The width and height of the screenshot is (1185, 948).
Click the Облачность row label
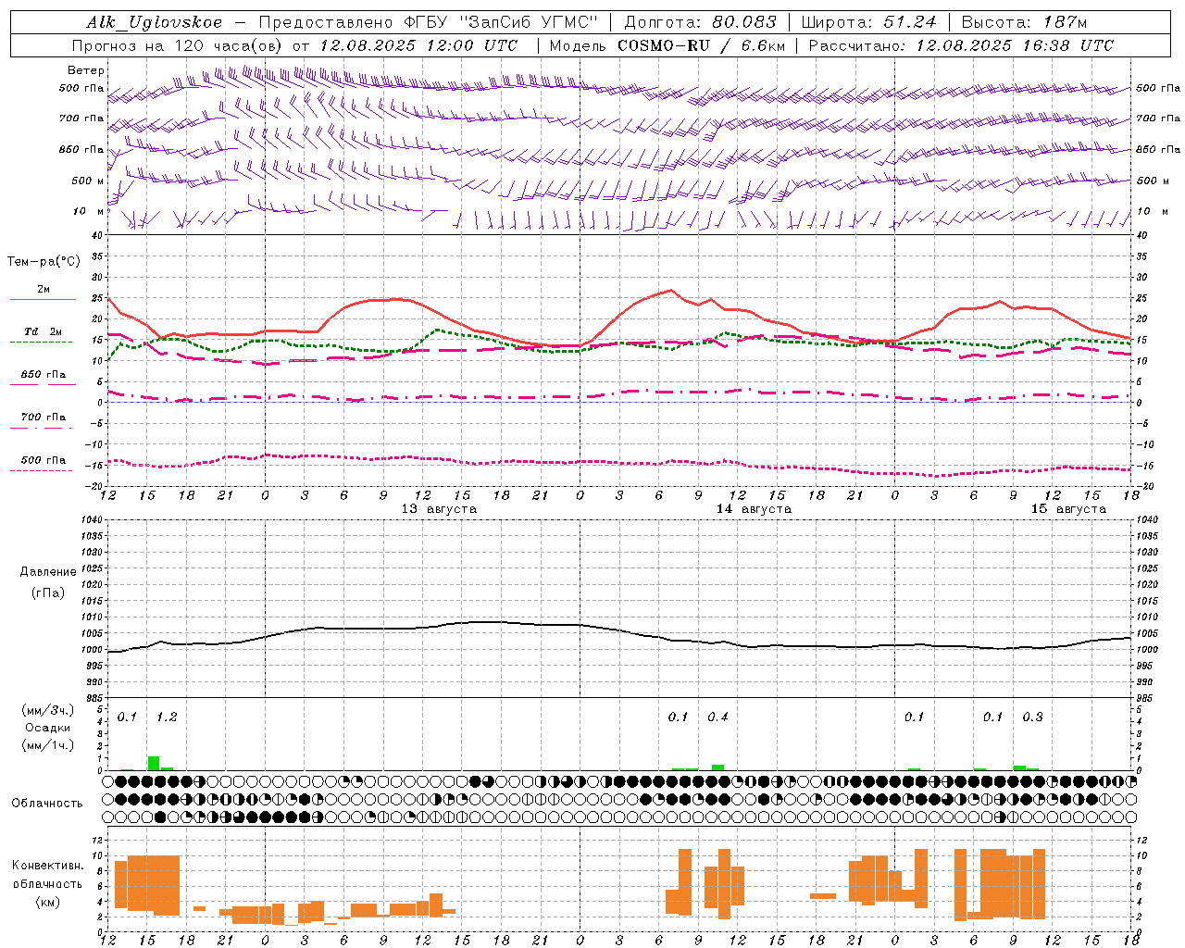(x=47, y=804)
